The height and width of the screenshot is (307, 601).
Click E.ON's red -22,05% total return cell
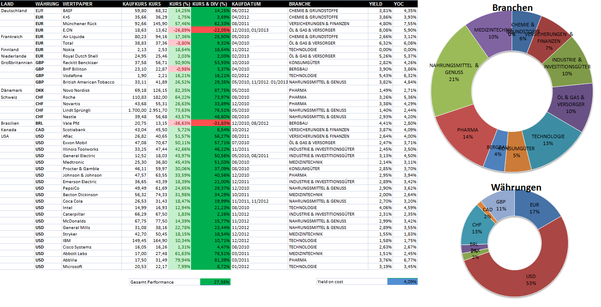(211, 30)
